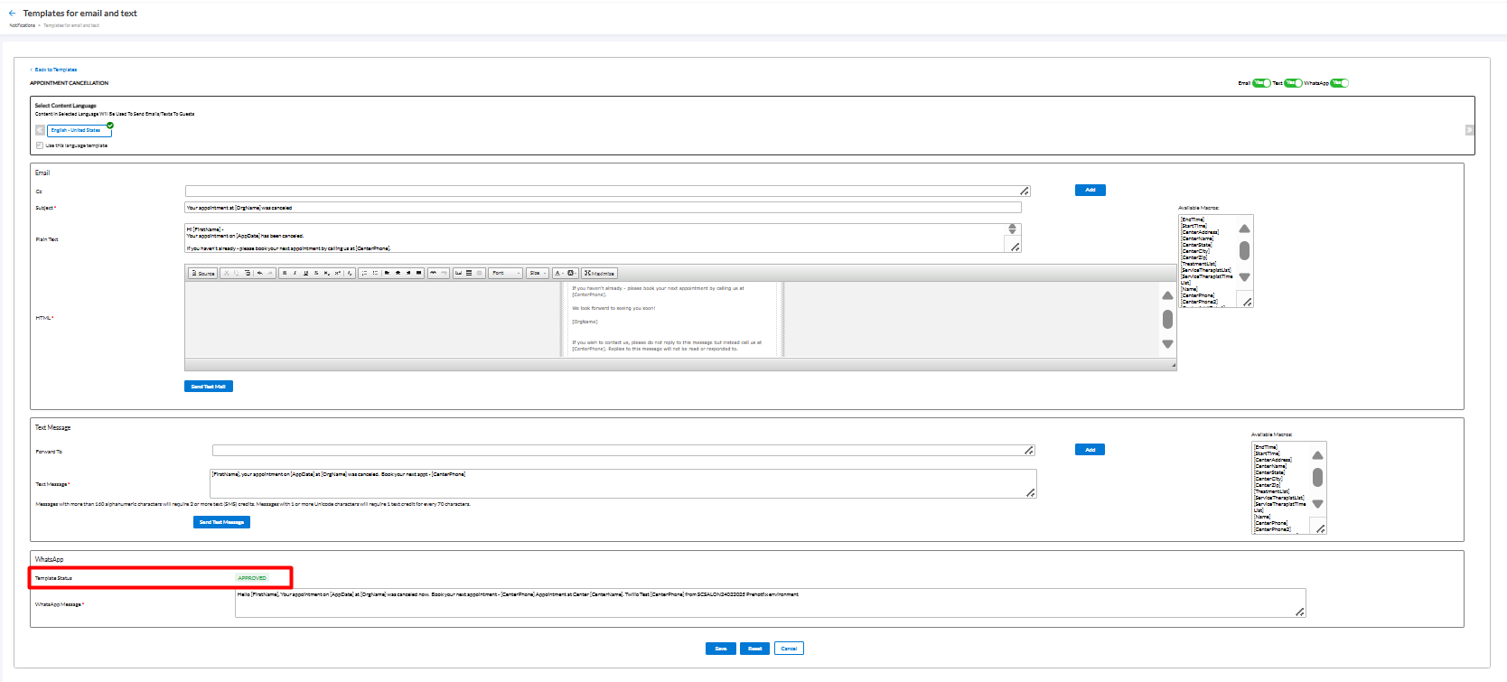Click Send Test Message button
This screenshot has height=682, width=1507.
point(221,522)
